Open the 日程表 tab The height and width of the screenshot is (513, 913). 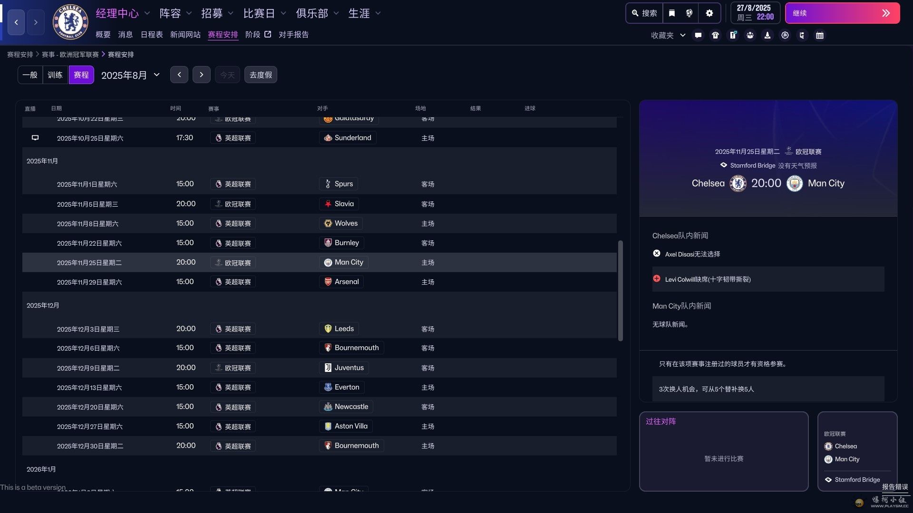[152, 35]
